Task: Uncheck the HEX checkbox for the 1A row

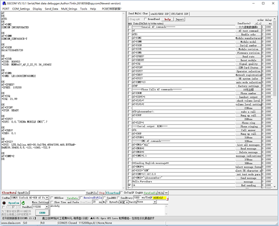Action: pyautogui.click(x=129, y=185)
